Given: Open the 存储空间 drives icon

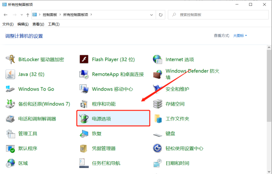Looking at the screenshot, I should point(157,104).
